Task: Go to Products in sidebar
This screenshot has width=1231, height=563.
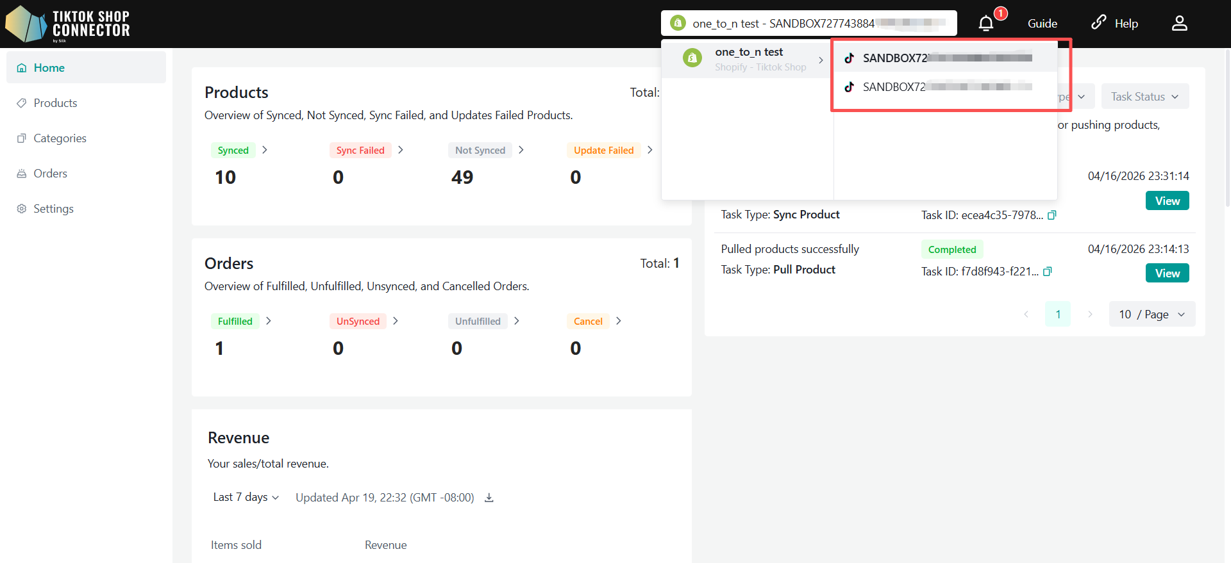Action: coord(55,103)
